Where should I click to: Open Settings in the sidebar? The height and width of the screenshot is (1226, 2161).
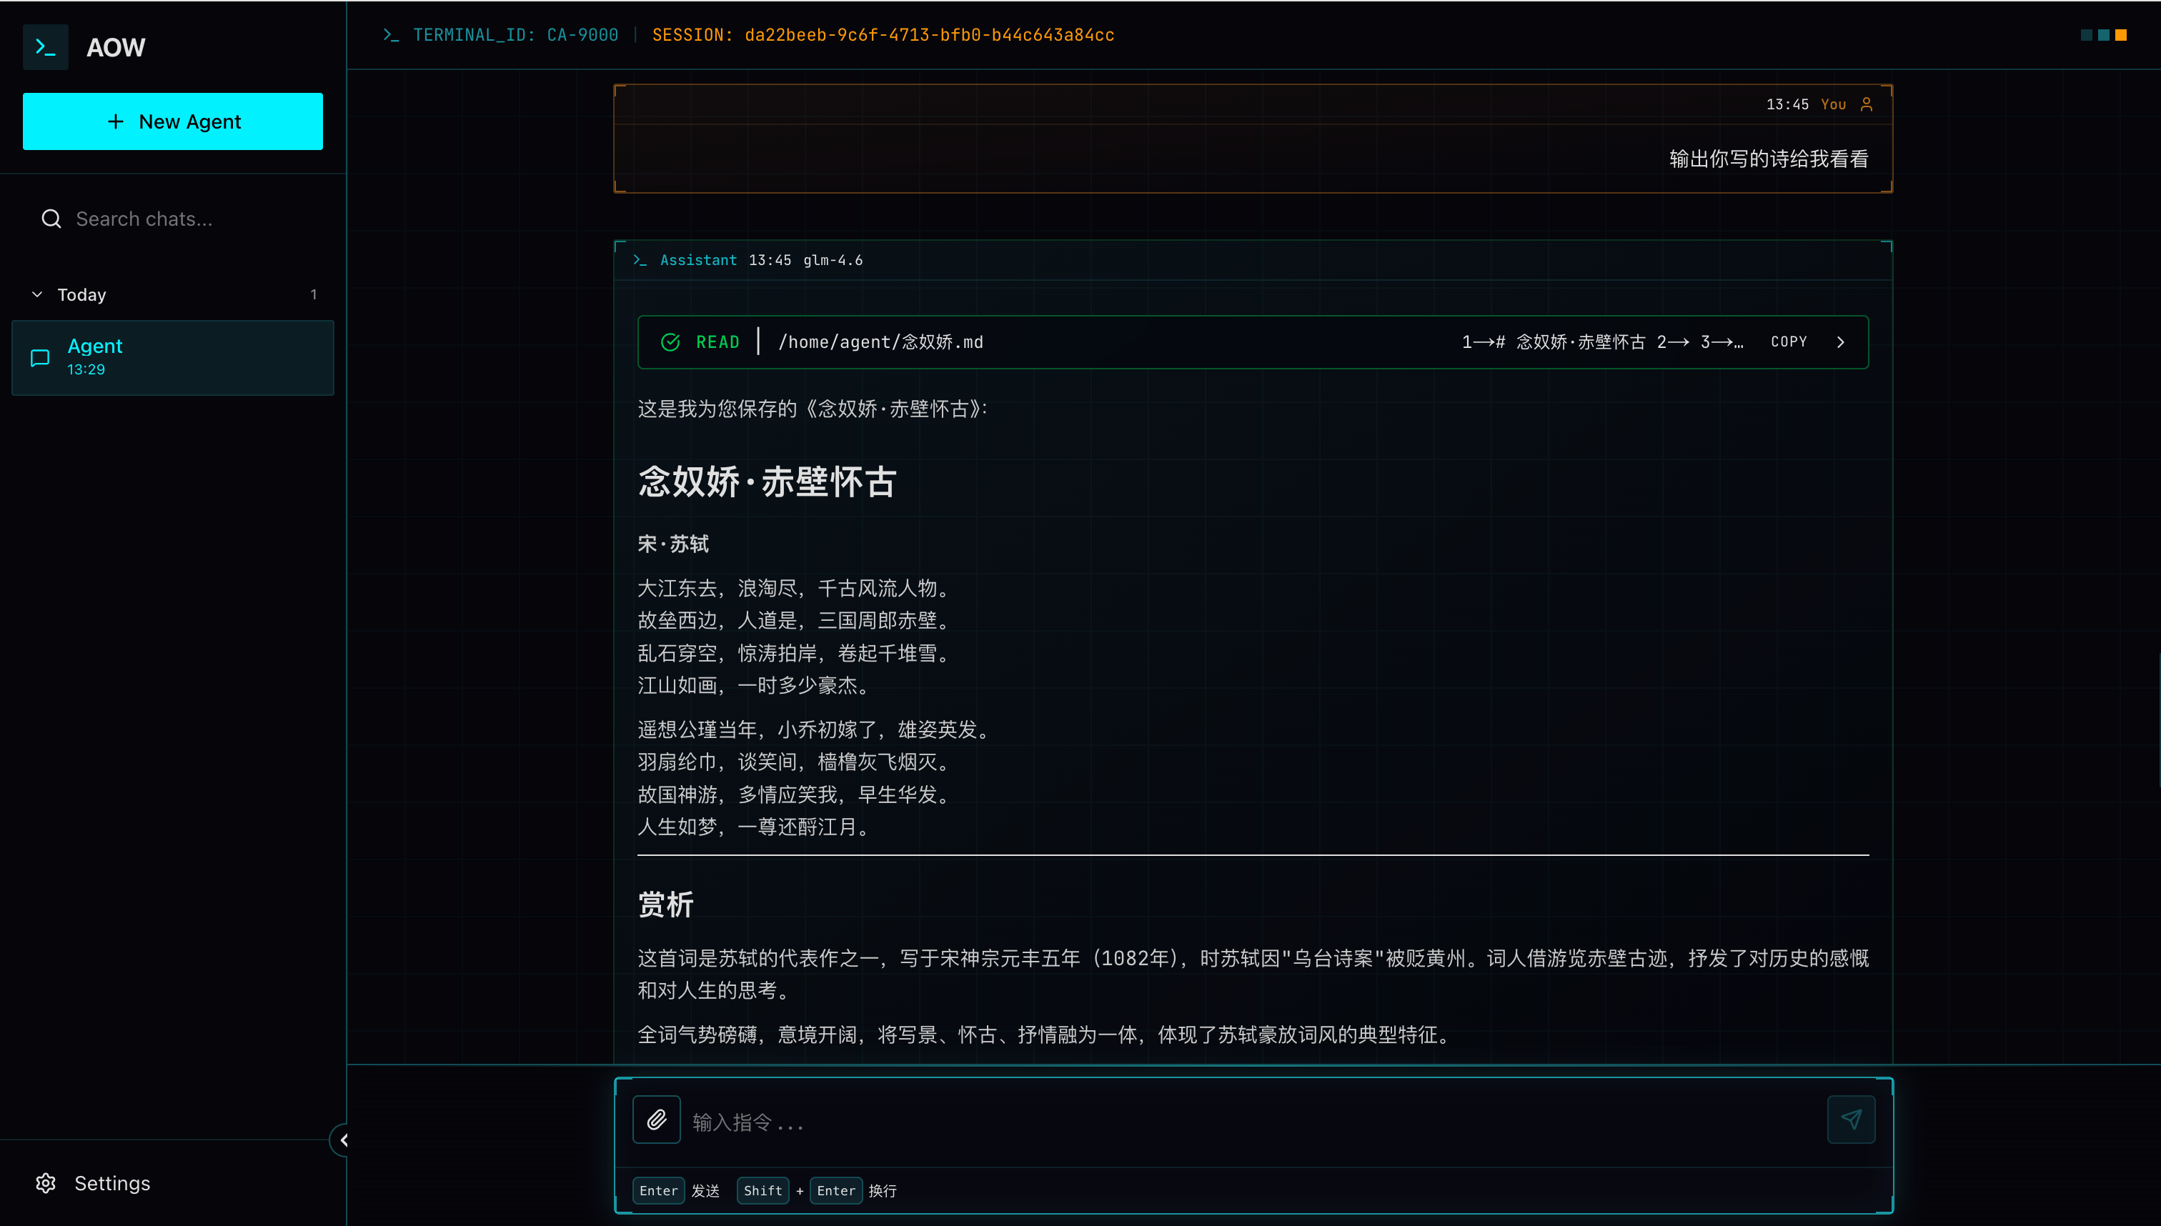(111, 1183)
